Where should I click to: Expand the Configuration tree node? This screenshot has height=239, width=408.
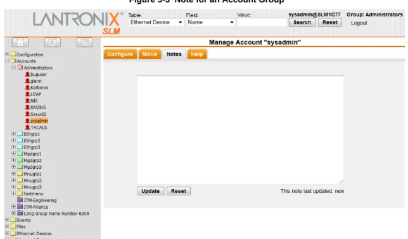click(7, 54)
